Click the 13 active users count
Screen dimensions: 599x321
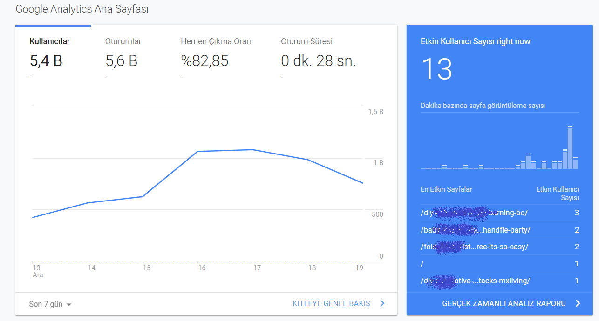tap(436, 69)
